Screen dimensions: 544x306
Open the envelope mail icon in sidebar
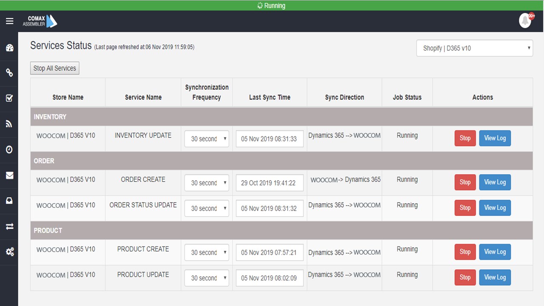tap(9, 175)
